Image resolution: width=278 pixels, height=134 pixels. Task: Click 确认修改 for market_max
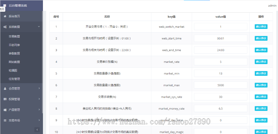261,85
